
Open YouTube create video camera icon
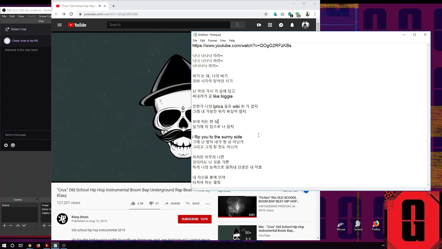tap(259, 25)
